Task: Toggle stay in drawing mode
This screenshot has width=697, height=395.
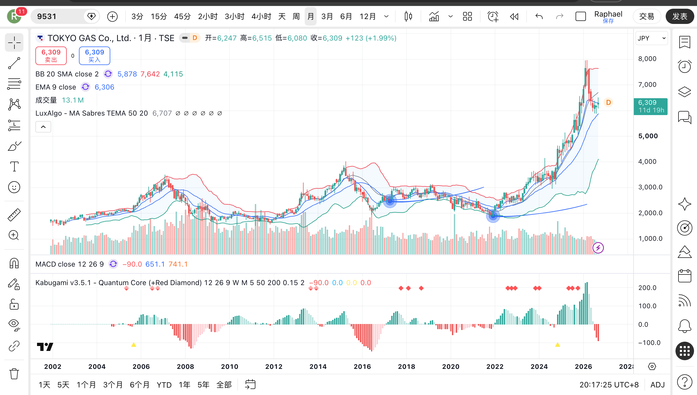Action: (14, 284)
